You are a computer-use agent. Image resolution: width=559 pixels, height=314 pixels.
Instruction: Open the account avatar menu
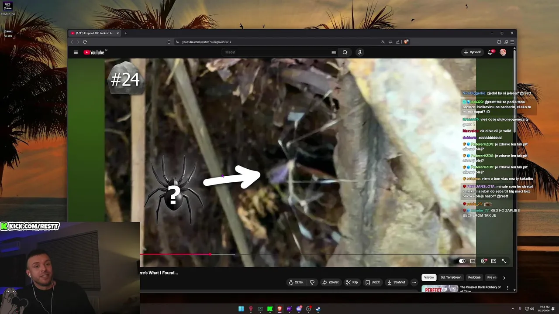click(503, 52)
